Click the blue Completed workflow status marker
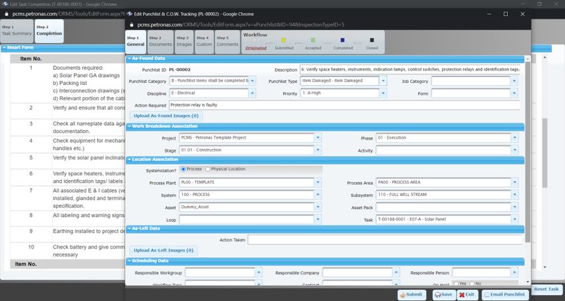Screen dimensions: 565x301 click(x=342, y=40)
